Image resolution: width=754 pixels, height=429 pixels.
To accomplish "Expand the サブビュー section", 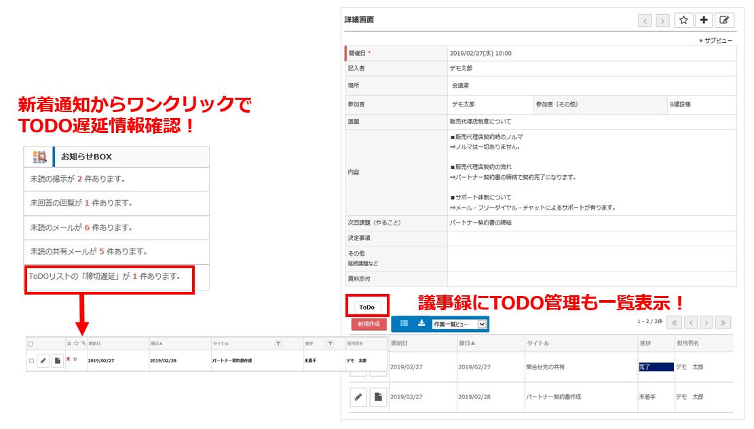I will [x=715, y=41].
